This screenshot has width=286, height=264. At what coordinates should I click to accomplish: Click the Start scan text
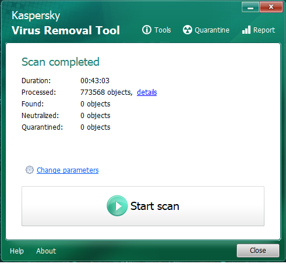coord(154,206)
